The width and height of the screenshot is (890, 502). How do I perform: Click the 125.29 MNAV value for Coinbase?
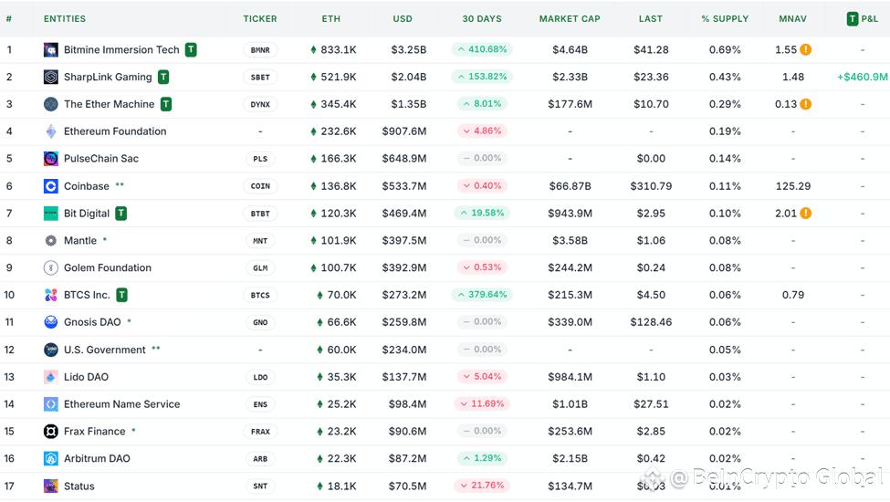[x=793, y=186]
